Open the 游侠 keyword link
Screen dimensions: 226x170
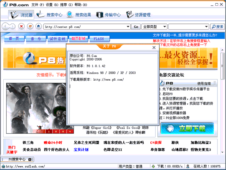coord(175,142)
